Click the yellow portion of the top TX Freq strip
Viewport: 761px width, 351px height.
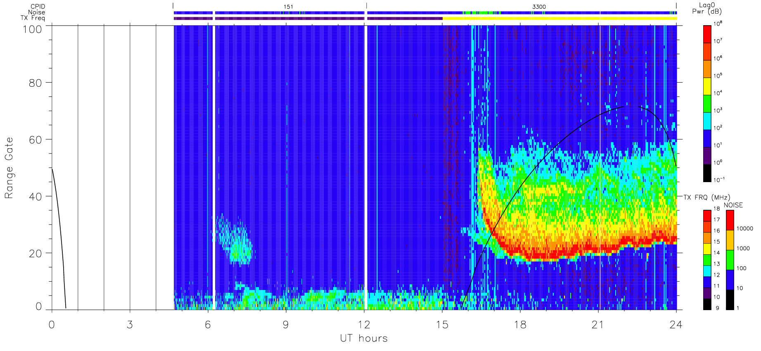[x=559, y=18]
